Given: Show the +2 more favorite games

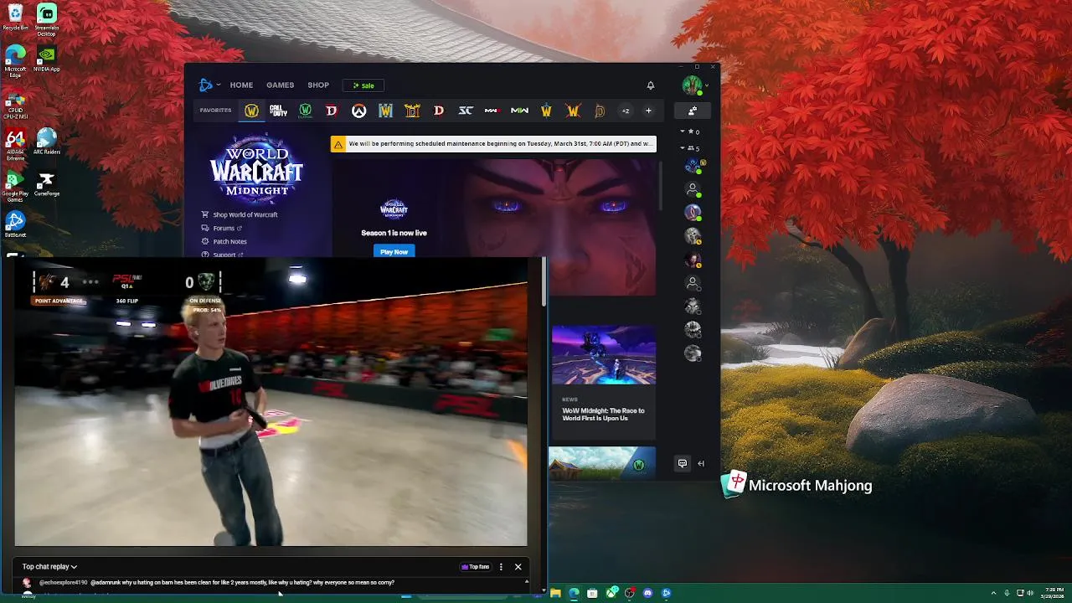Looking at the screenshot, I should (625, 111).
